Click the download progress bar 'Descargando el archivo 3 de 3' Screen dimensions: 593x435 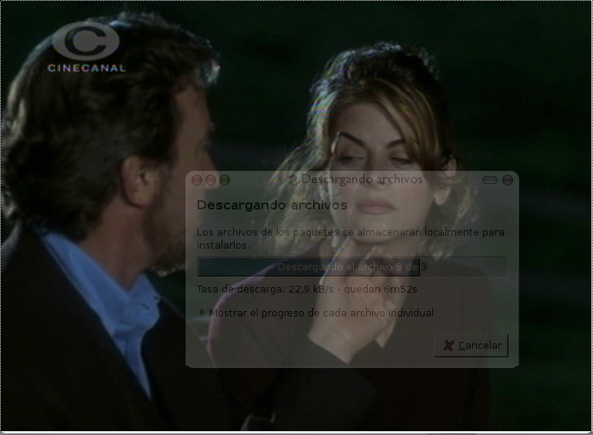351,267
